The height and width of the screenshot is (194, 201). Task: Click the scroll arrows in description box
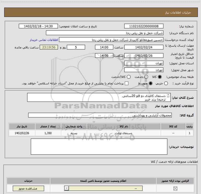coord(168,96)
